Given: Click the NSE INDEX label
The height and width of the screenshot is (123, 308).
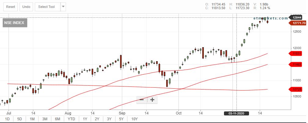Looking at the screenshot, I should coord(15,23).
